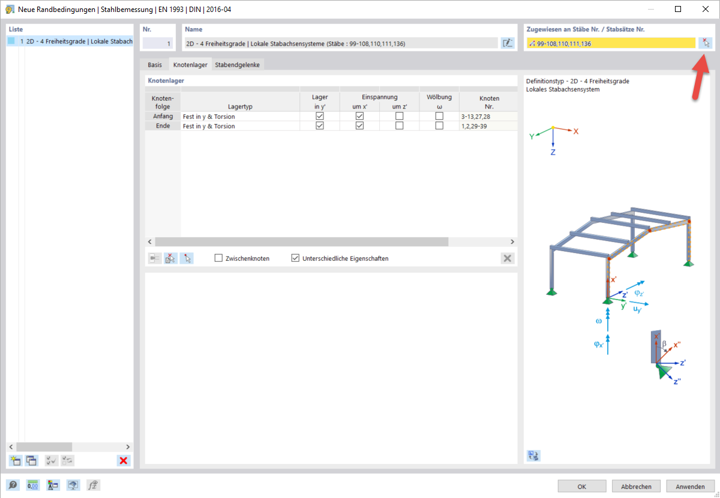
Task: Toggle Einspannung um x' for Anfang row
Action: click(359, 116)
